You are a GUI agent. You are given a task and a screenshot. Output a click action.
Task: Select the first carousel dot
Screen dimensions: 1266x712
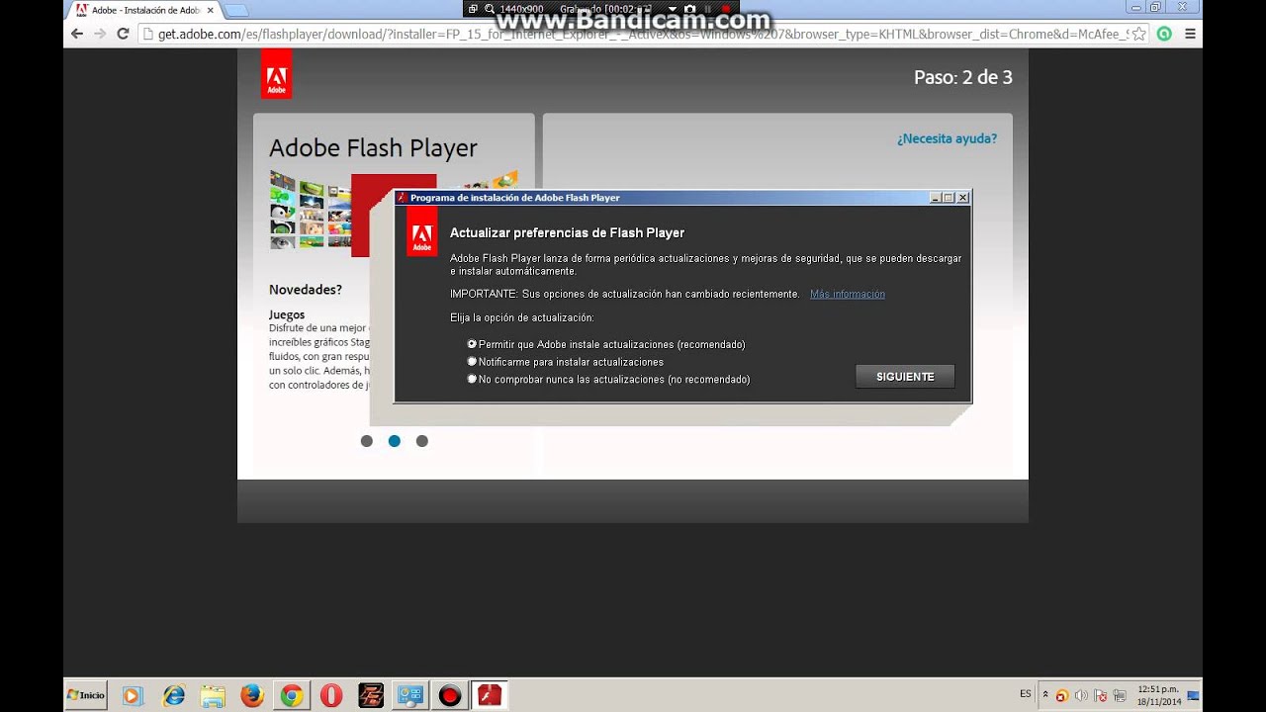(367, 441)
